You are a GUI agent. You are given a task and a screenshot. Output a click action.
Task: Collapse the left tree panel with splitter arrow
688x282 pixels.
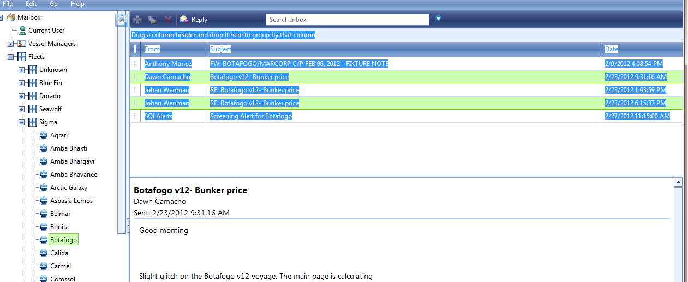tap(127, 225)
